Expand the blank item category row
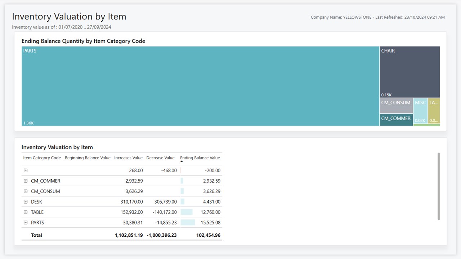 coord(26,171)
